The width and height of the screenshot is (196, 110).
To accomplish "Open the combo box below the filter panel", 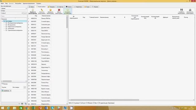I will pos(10,104).
